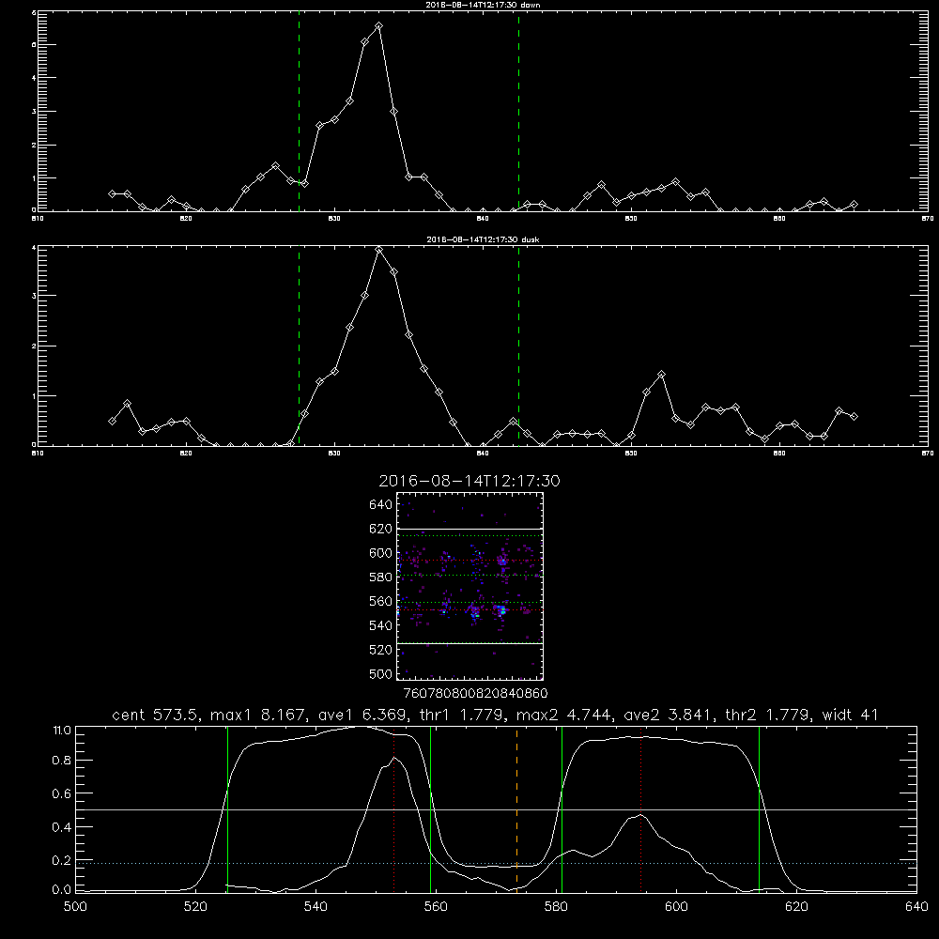Click the x-axis '620' label under the bottom plot
This screenshot has height=939, width=939.
(796, 907)
